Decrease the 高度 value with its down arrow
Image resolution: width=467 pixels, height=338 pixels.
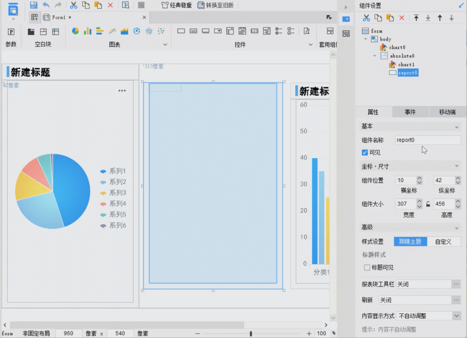coord(458,206)
